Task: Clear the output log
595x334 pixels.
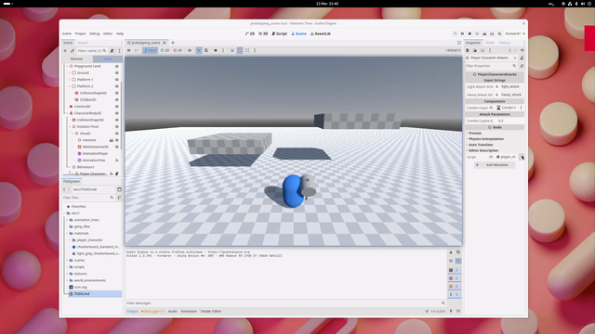Action: click(451, 252)
